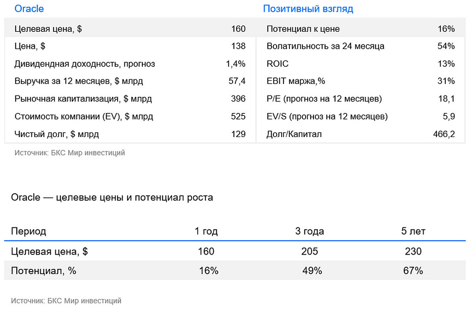The width and height of the screenshot is (472, 309).
Task: Click the Позитивный взгляд heading
Action: 308,9
